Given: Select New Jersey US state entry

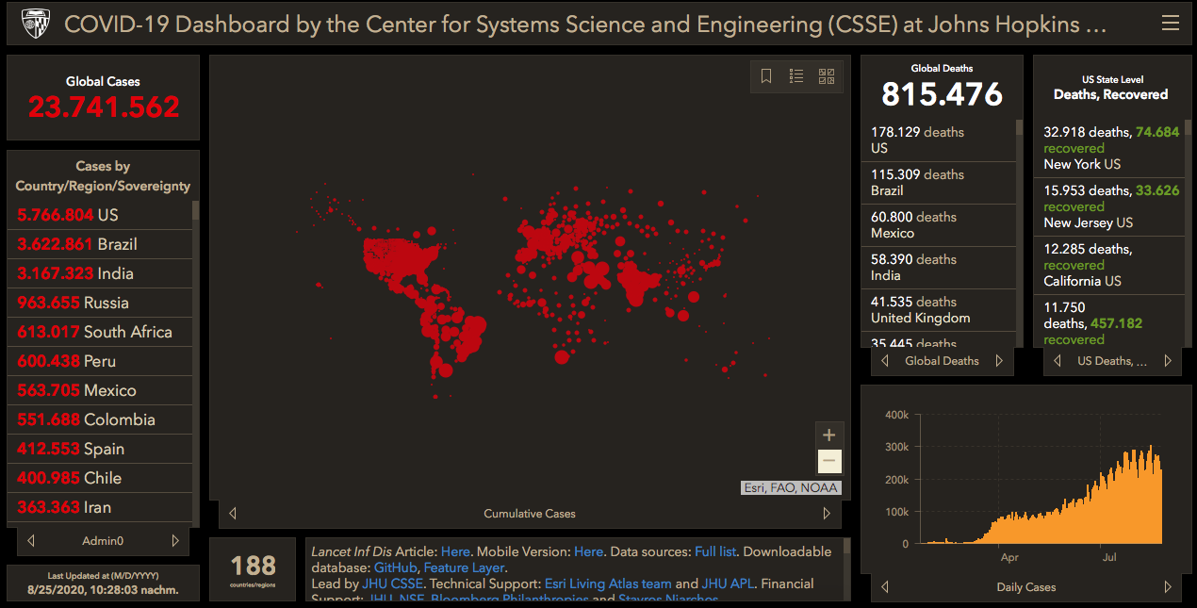Looking at the screenshot, I should 1109,206.
